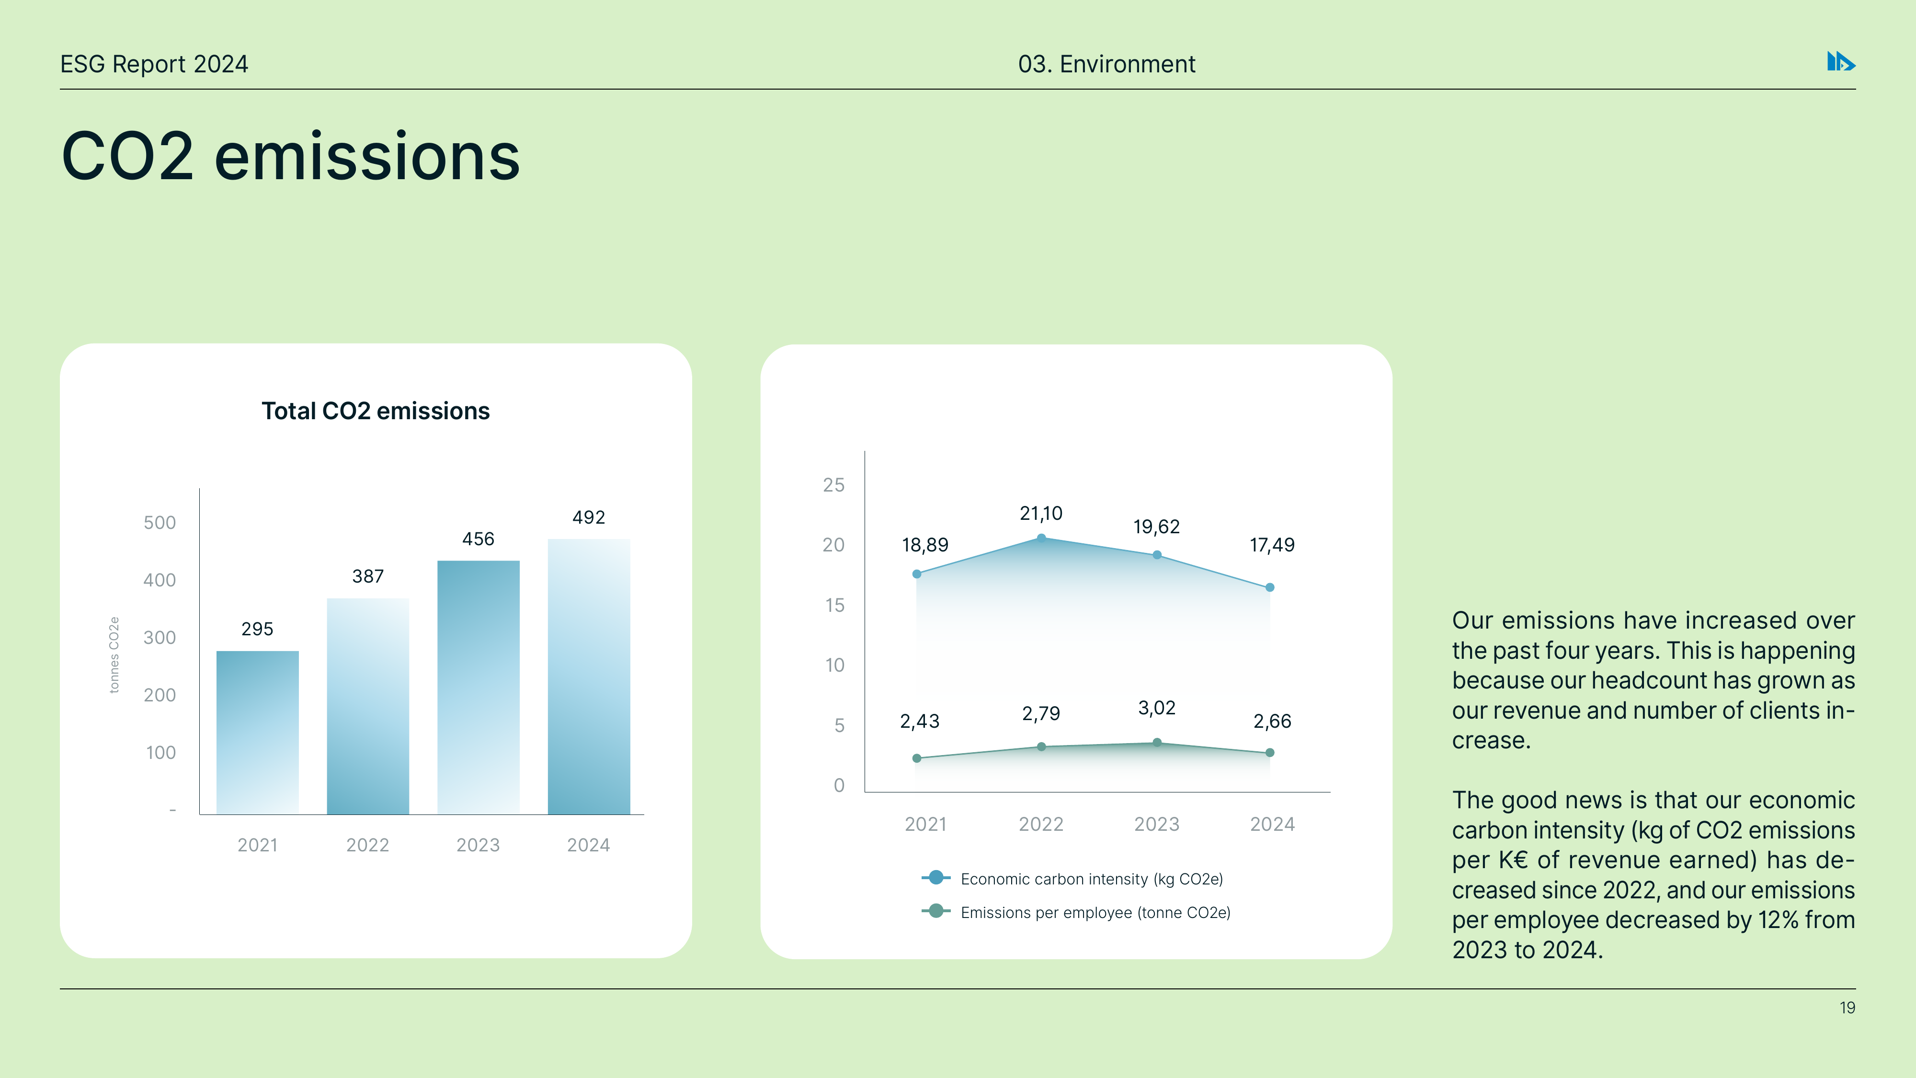
Task: Click the 18,89 data label
Action: pyautogui.click(x=924, y=545)
